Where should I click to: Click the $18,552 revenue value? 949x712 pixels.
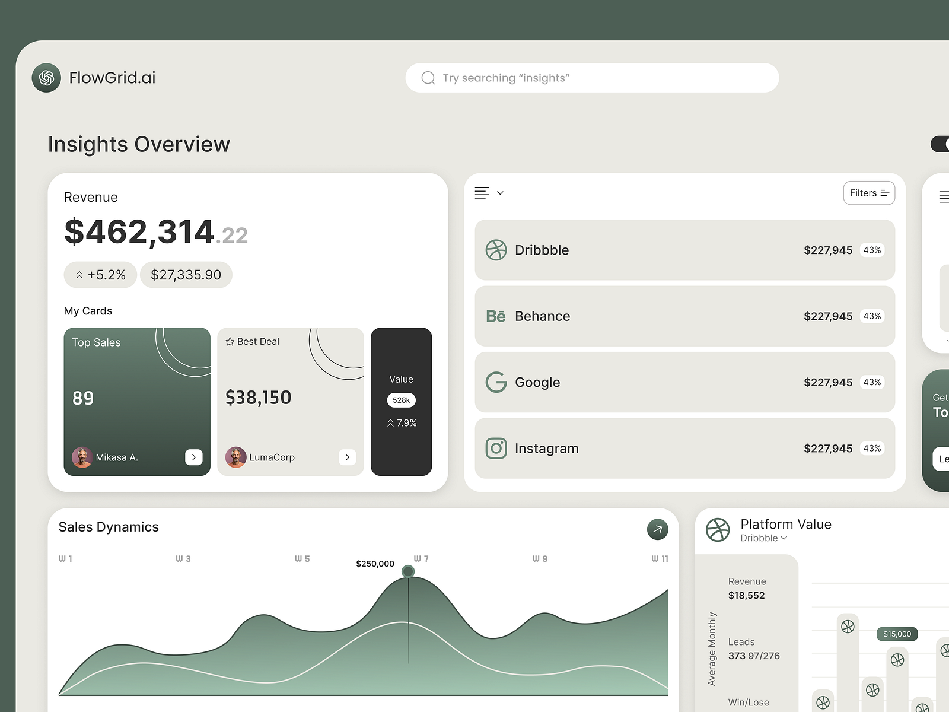pos(746,596)
